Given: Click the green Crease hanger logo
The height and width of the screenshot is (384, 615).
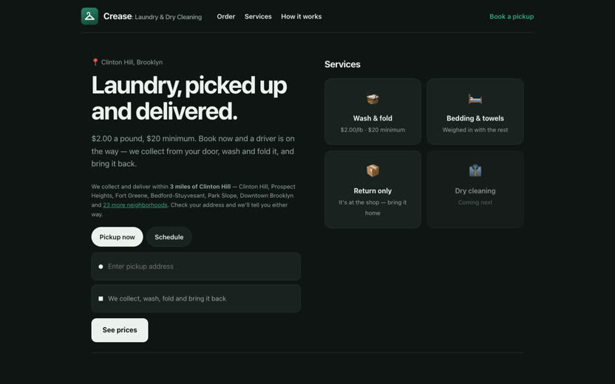Looking at the screenshot, I should (x=89, y=16).
